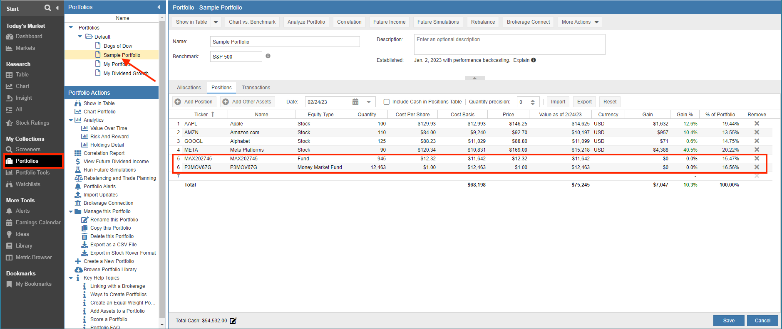Switch to the Allocations tab
782x329 pixels.
pyautogui.click(x=189, y=88)
